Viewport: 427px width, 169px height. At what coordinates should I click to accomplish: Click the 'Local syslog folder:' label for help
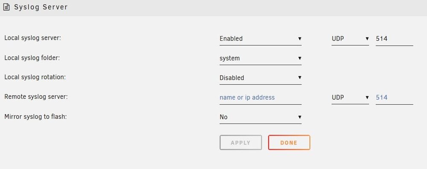pyautogui.click(x=32, y=57)
